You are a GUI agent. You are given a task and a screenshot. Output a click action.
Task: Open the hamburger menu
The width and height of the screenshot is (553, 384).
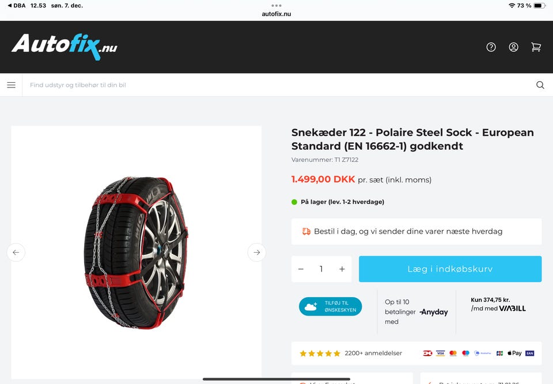11,85
